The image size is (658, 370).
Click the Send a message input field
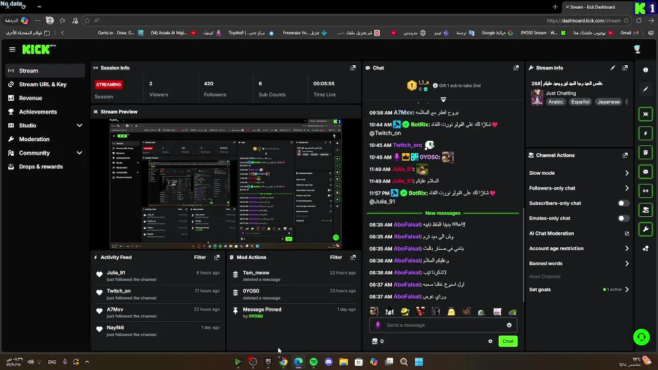pyautogui.click(x=443, y=325)
